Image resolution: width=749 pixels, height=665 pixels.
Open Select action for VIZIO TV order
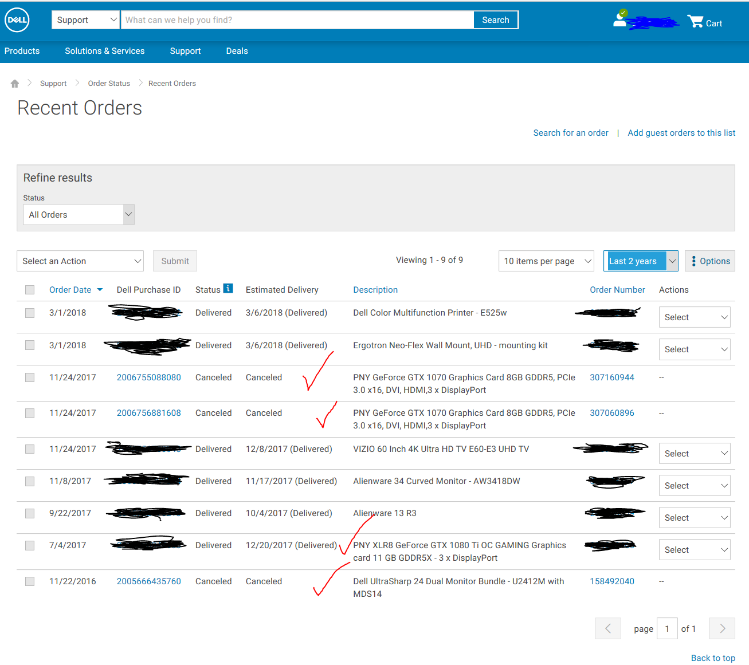694,454
